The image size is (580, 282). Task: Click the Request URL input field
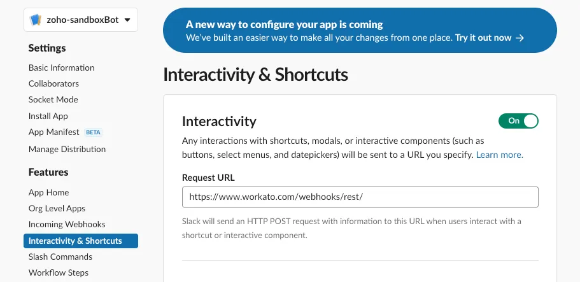[x=360, y=197]
